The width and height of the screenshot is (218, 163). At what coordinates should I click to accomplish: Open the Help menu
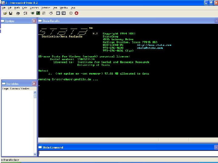[73, 8]
